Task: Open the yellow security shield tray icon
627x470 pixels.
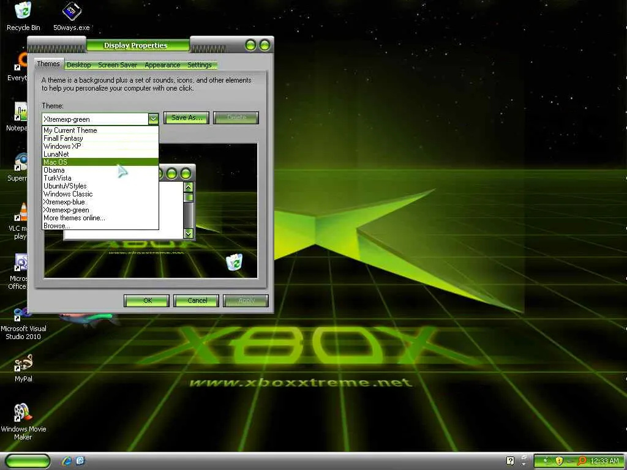Action: pos(559,461)
